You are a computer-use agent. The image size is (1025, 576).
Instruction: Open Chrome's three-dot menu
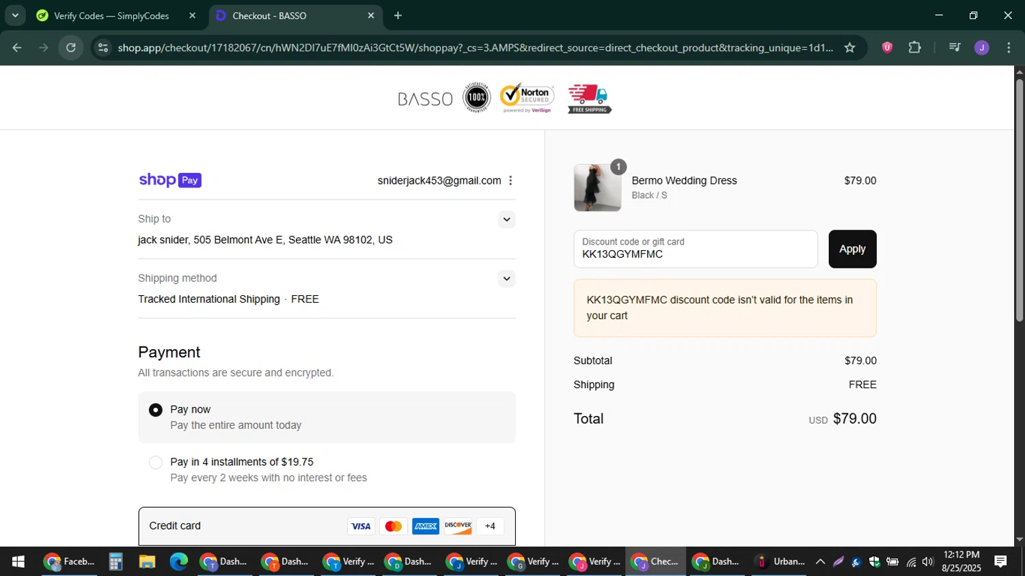1009,48
